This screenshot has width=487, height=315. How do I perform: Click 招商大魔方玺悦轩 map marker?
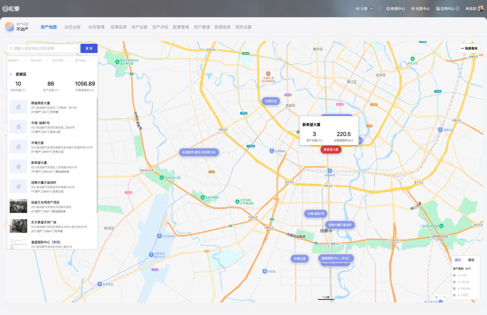pyautogui.click(x=340, y=225)
